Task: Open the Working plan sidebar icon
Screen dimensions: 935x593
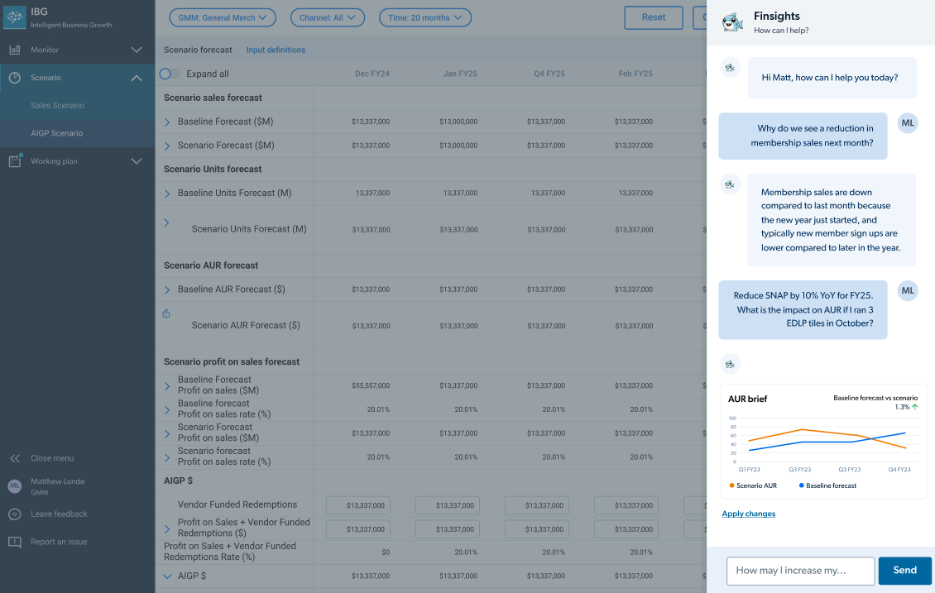Action: click(x=14, y=160)
